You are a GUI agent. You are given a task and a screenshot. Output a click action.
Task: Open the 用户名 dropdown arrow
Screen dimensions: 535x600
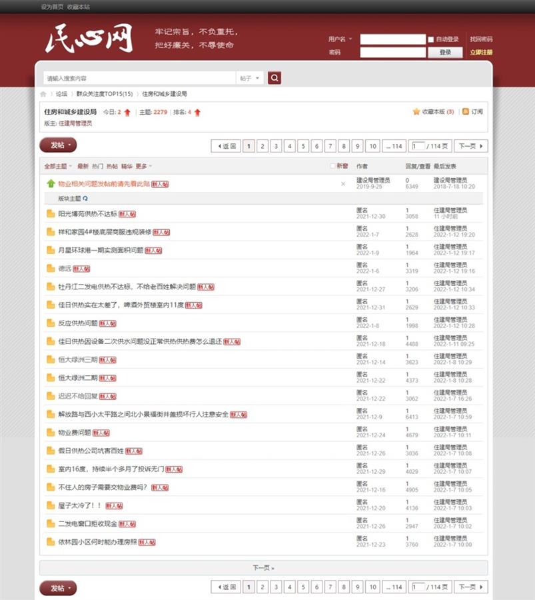coord(351,39)
